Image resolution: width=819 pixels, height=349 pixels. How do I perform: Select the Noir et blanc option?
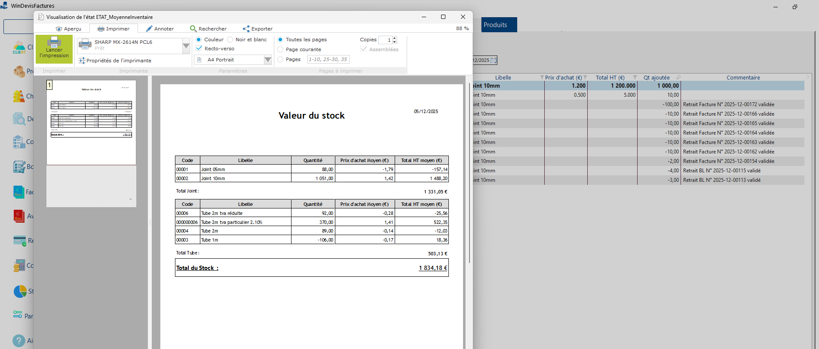pos(230,40)
